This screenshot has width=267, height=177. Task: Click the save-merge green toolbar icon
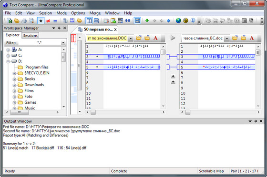click(113, 21)
